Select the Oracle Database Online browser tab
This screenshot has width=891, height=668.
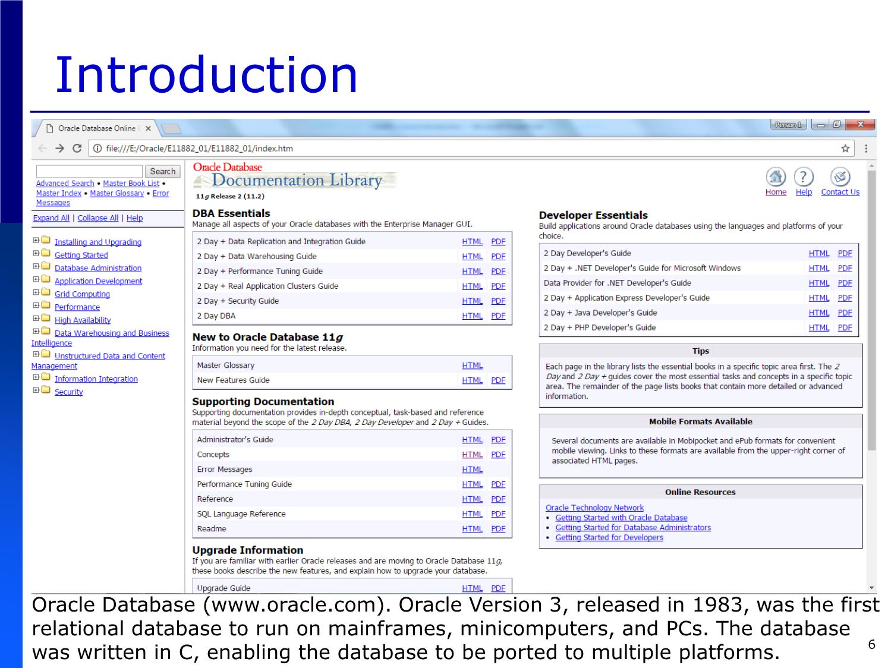[95, 128]
